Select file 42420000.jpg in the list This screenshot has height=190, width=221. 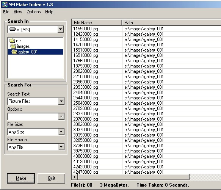86,167
